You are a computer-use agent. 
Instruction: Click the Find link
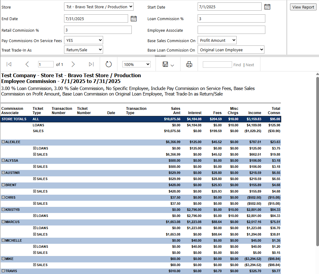(237, 65)
